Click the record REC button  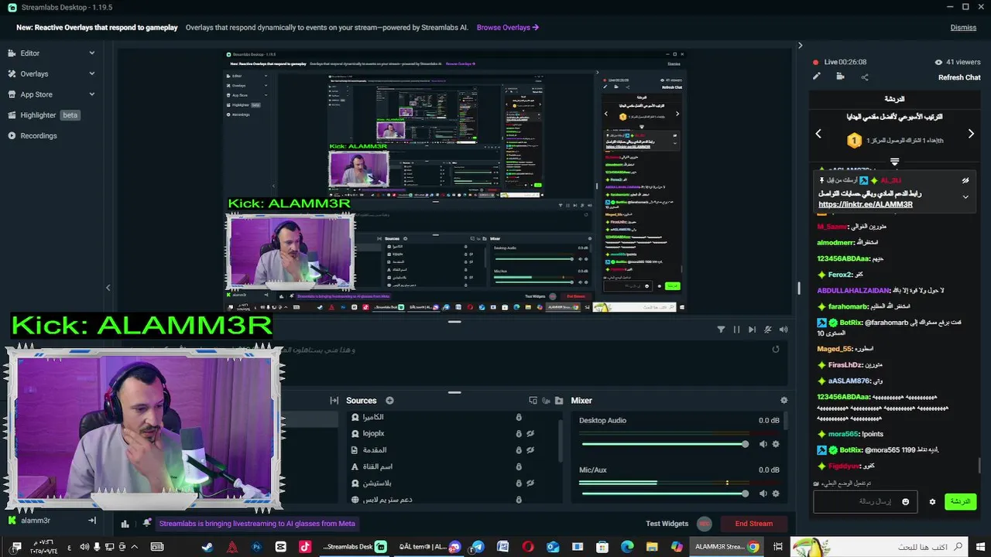pyautogui.click(x=705, y=524)
